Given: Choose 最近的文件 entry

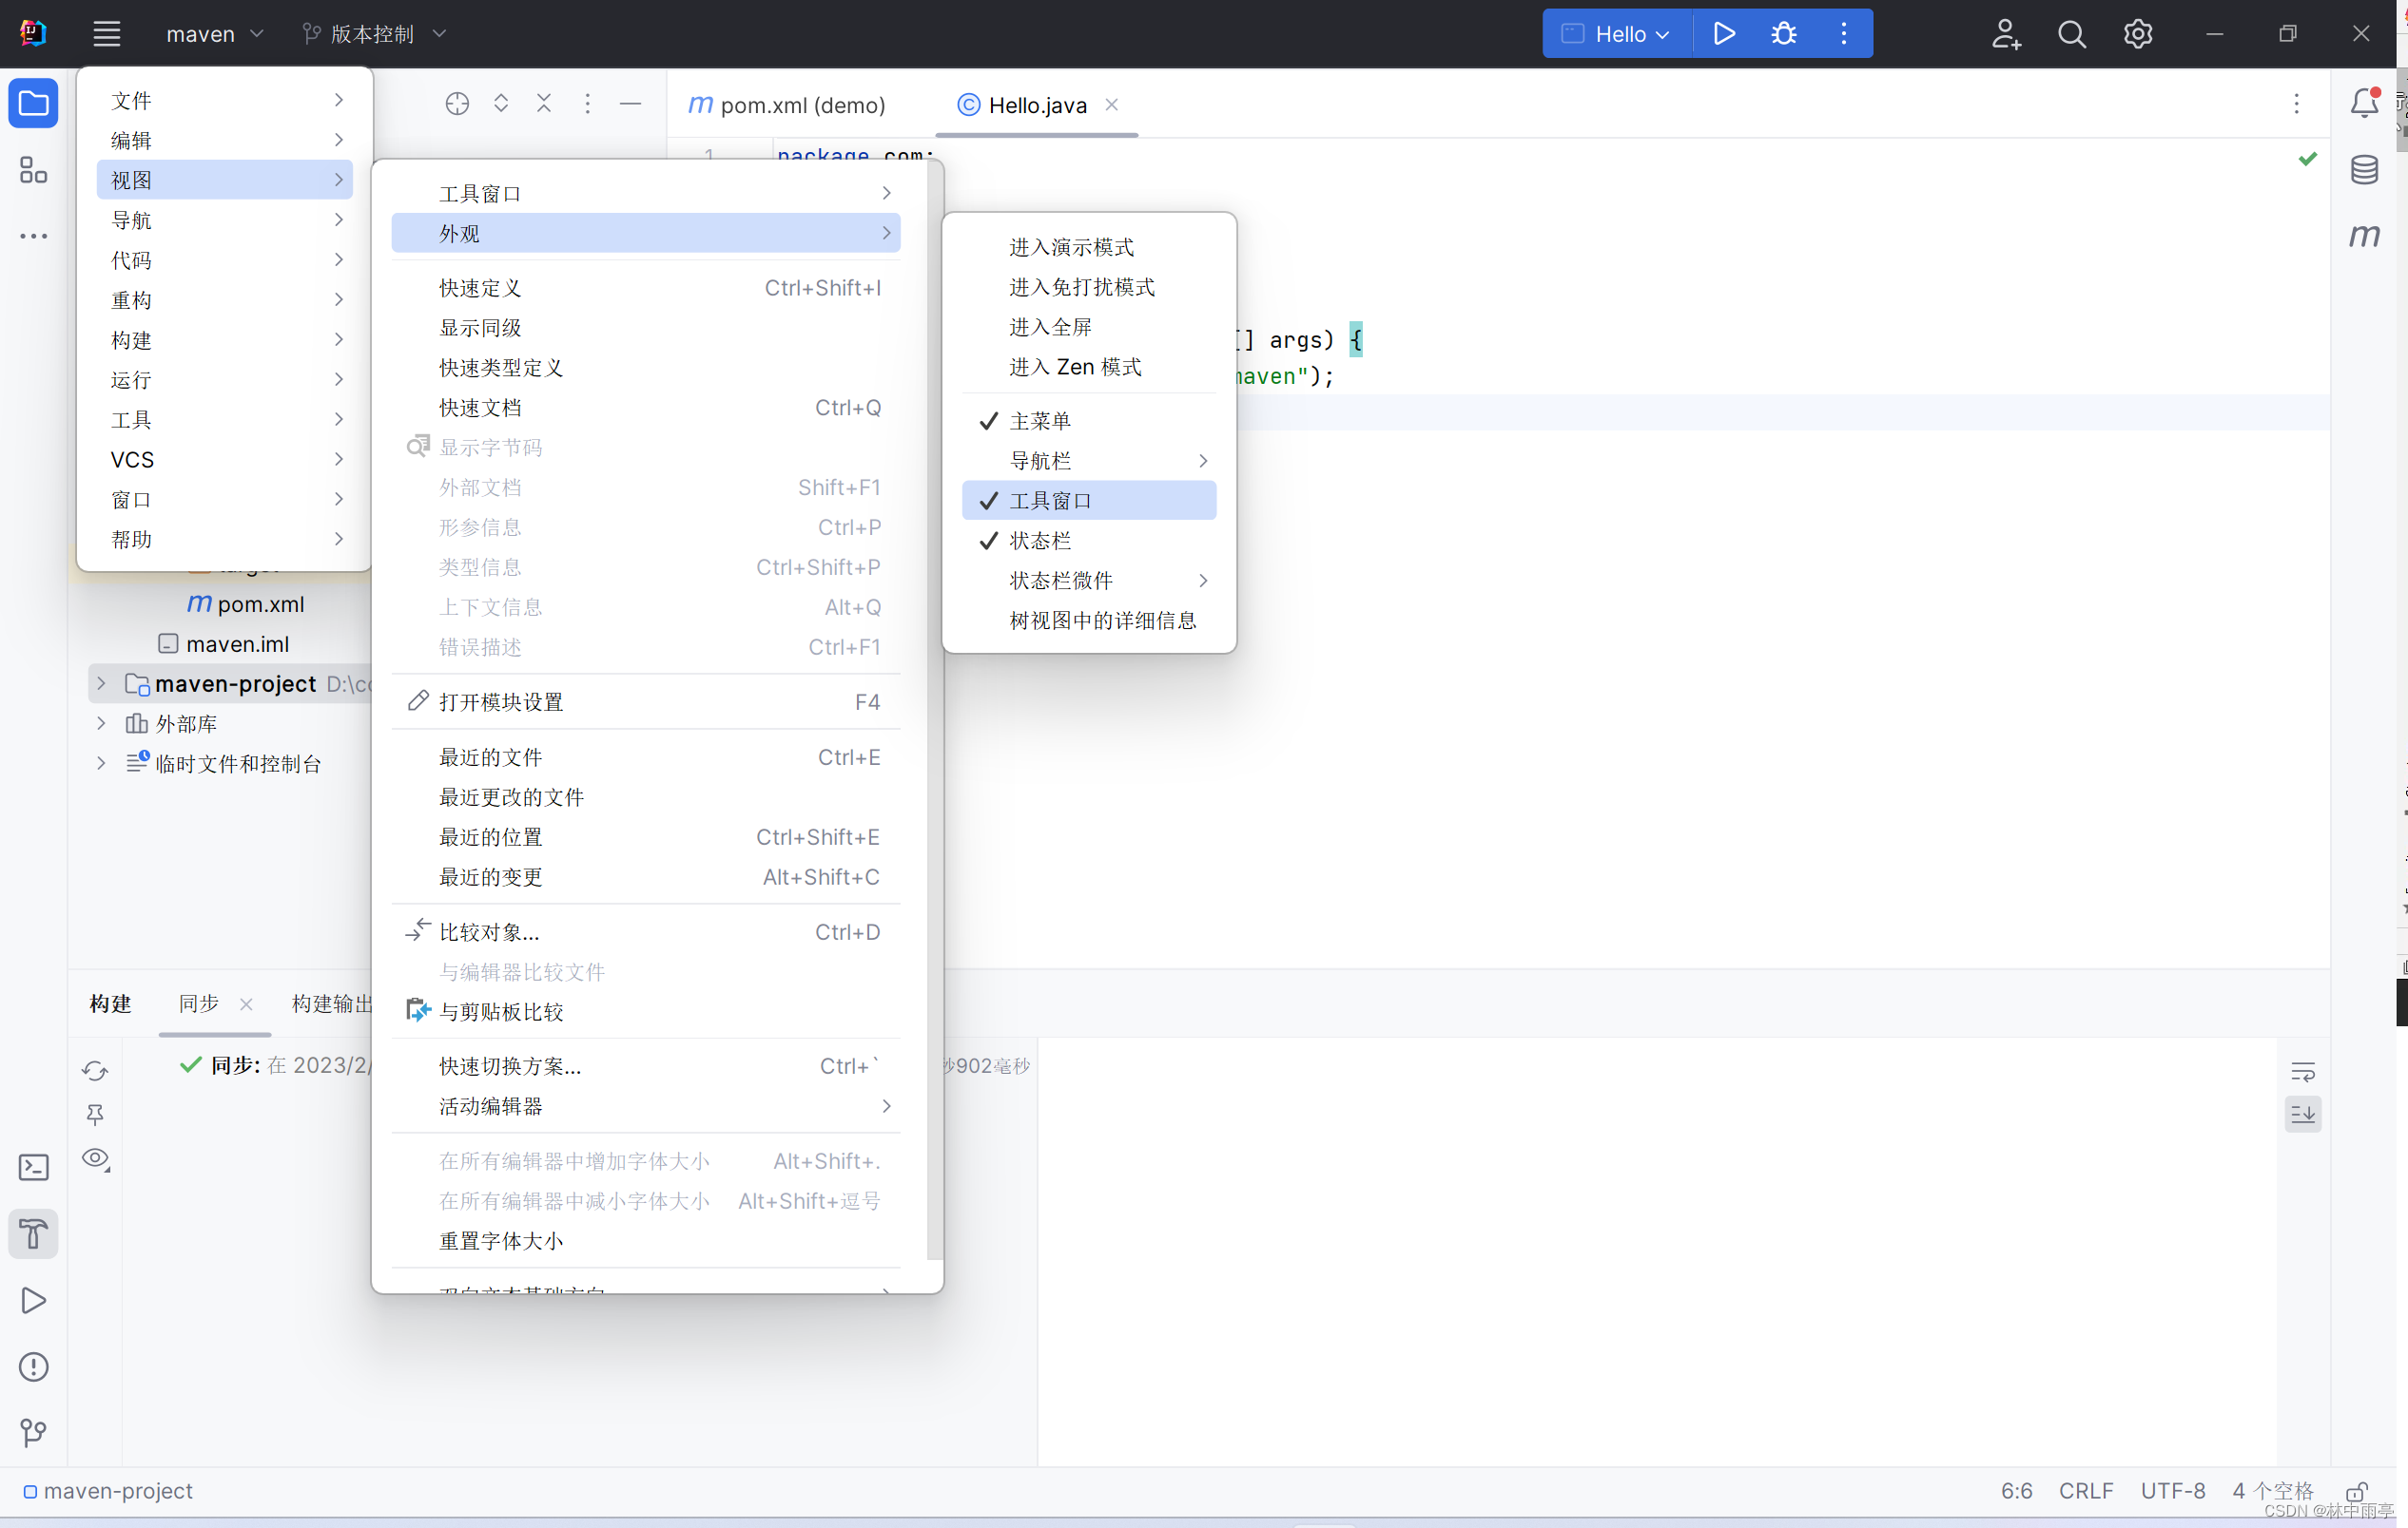Looking at the screenshot, I should point(646,757).
